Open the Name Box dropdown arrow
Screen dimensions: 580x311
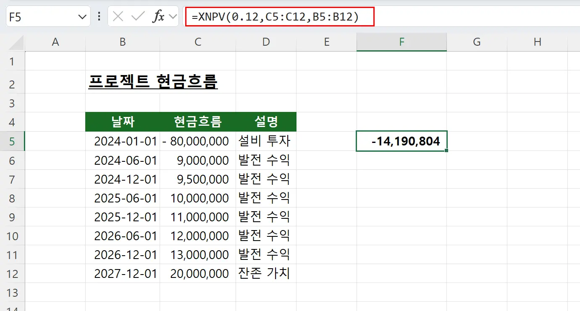click(x=82, y=16)
